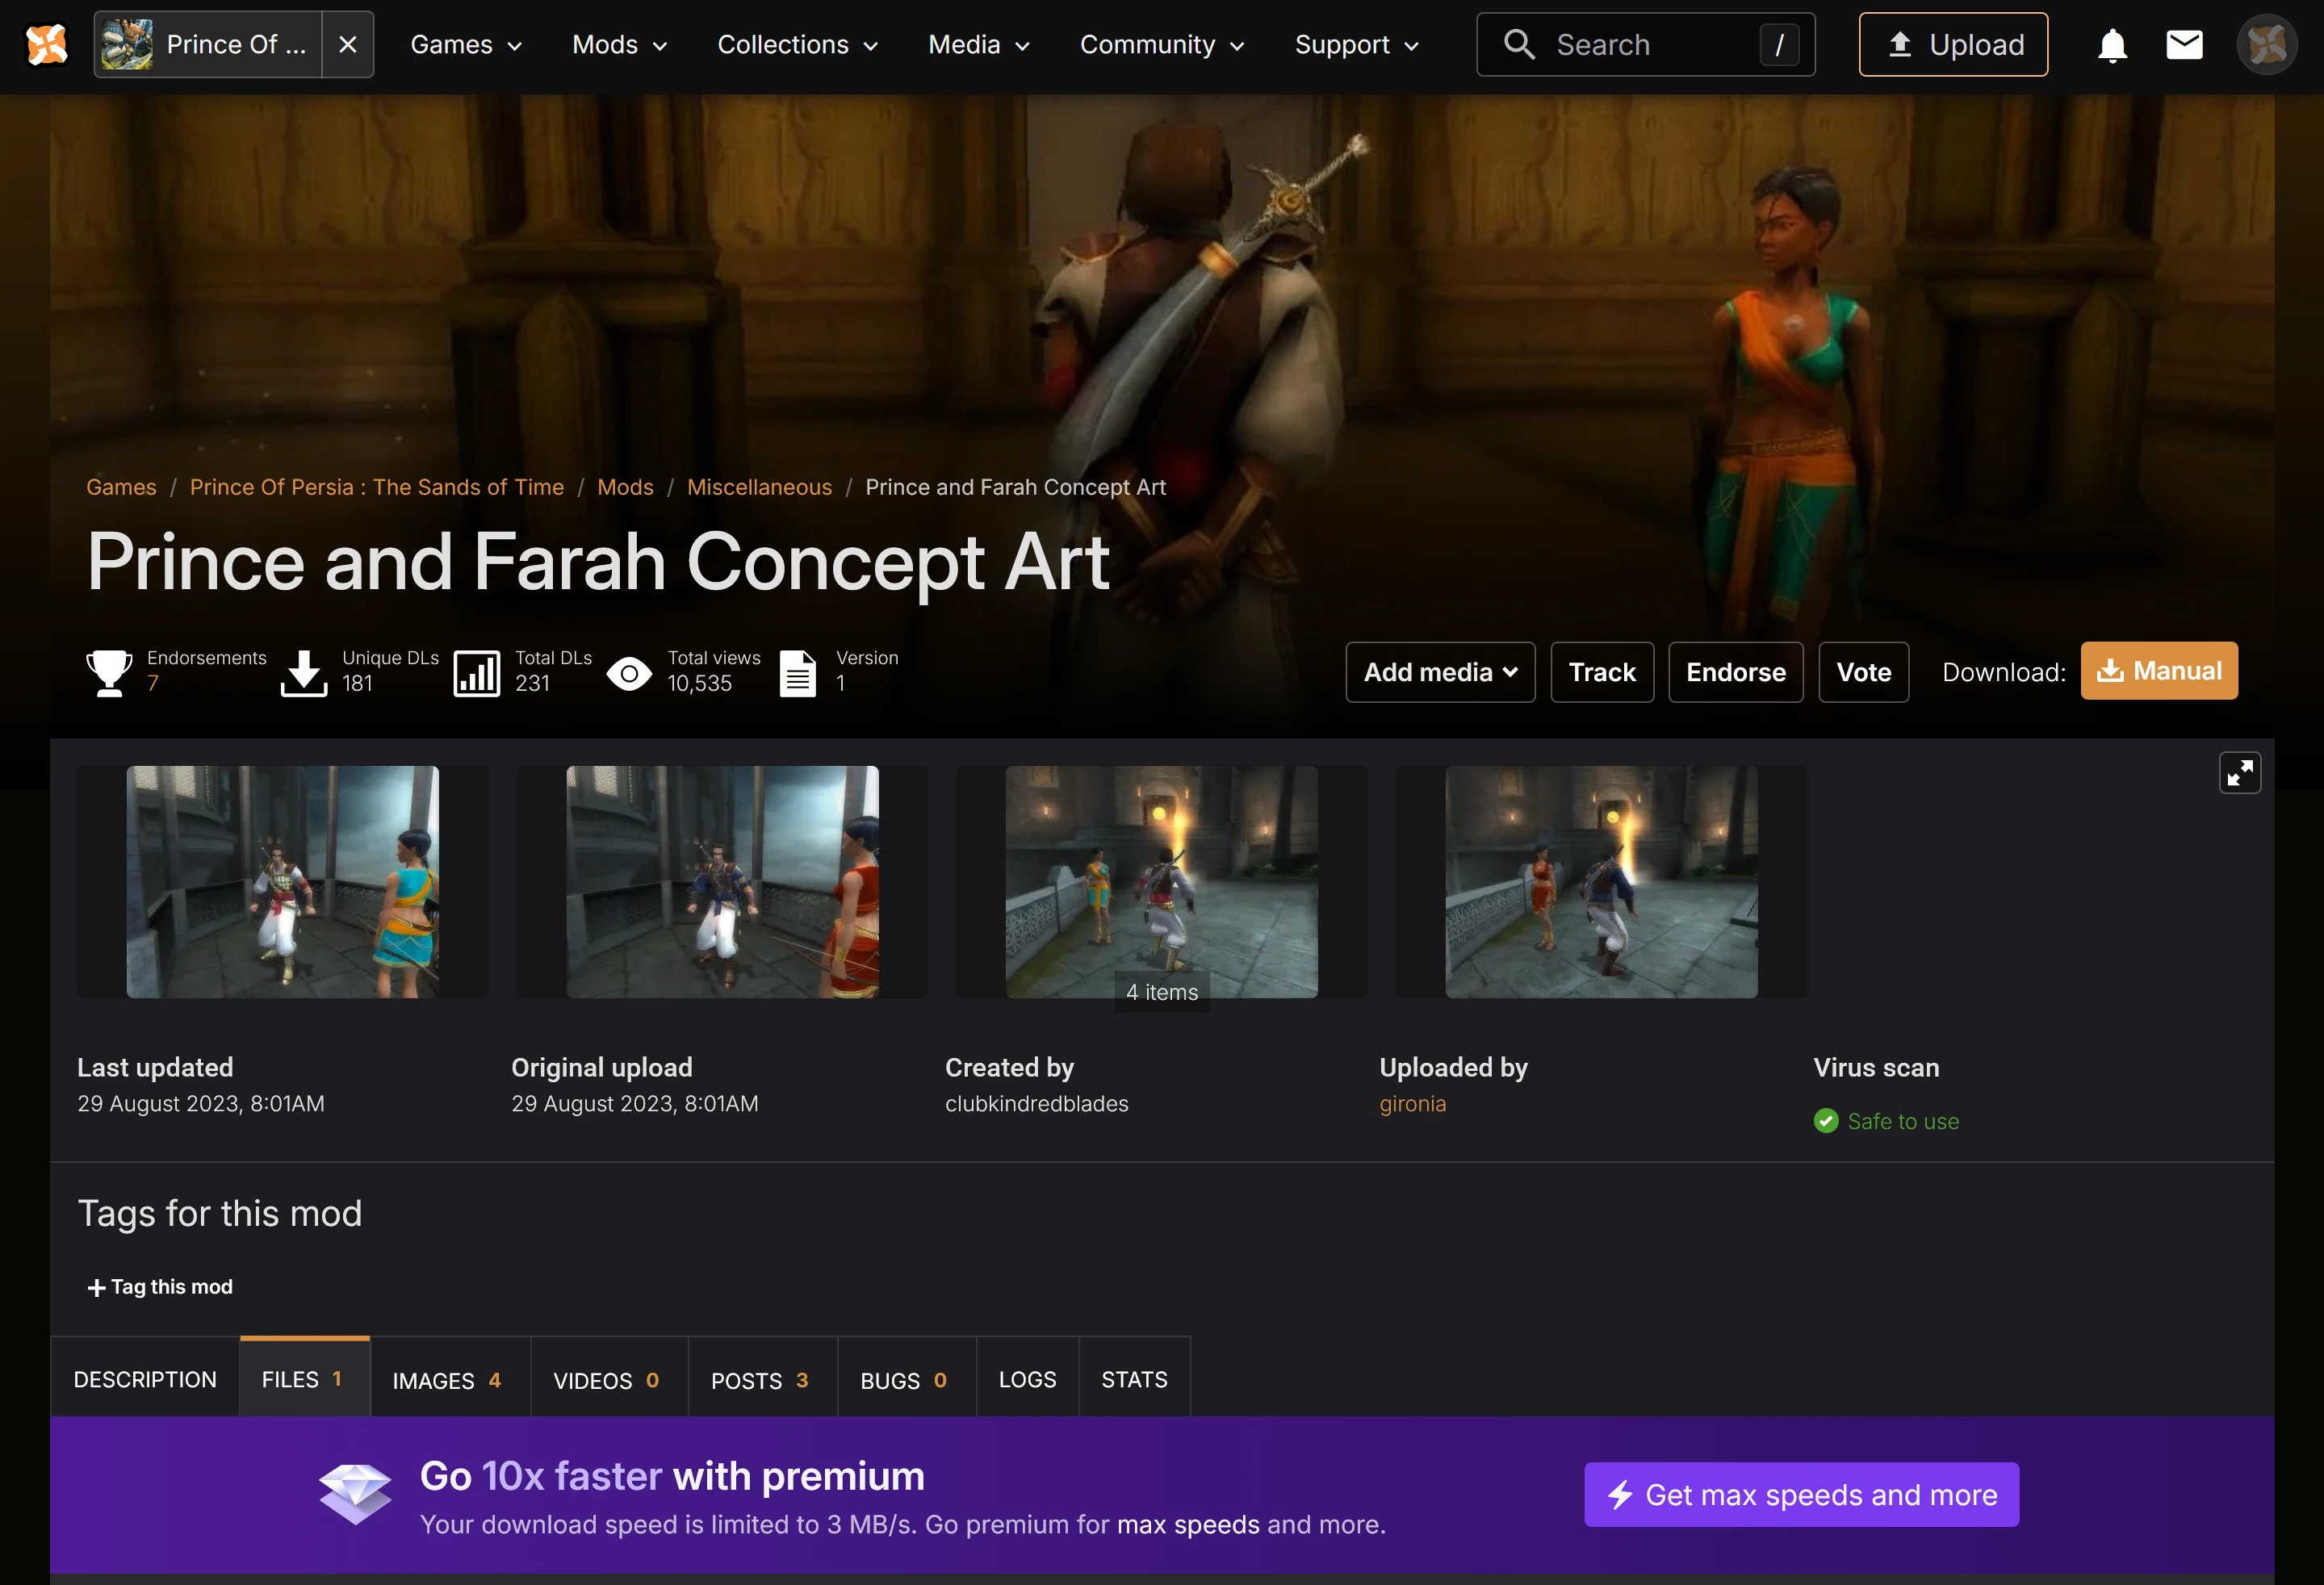Open the fourth gallery thumbnail

(1601, 881)
